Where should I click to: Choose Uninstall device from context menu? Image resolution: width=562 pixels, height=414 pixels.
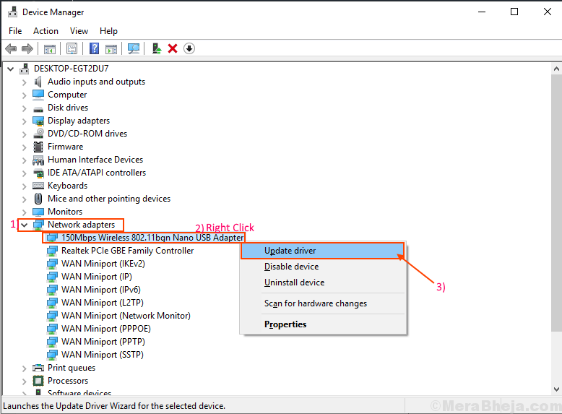323,283
